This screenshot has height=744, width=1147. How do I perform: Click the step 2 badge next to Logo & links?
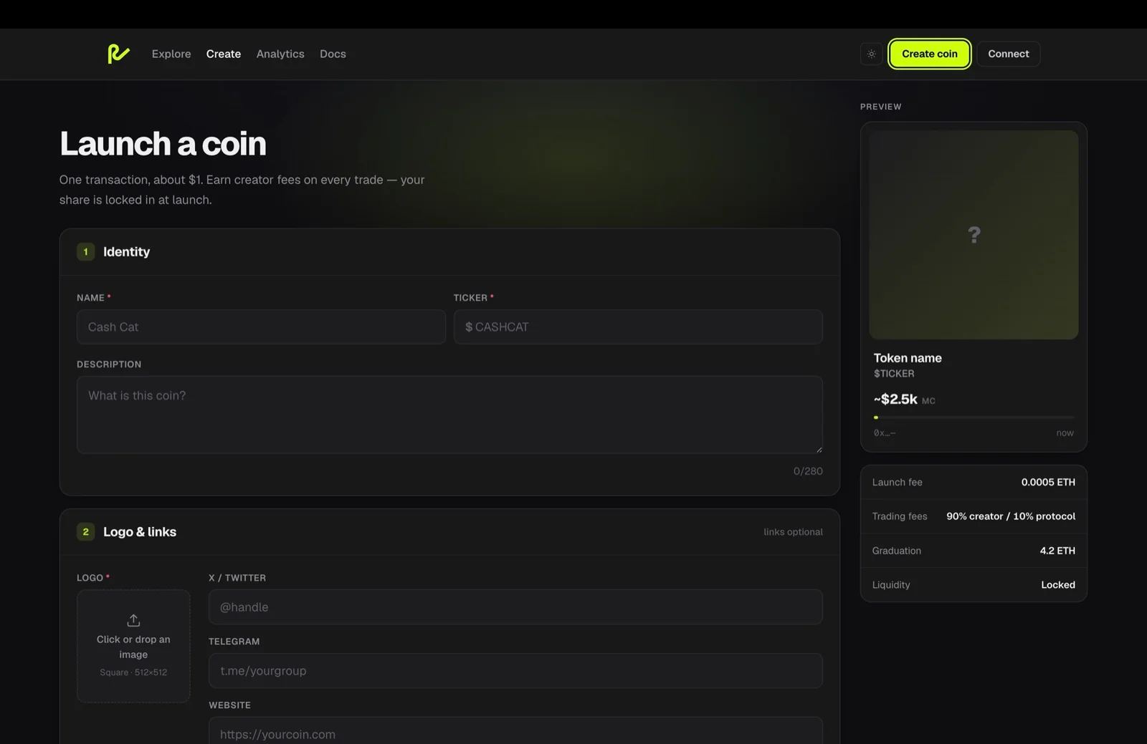[x=85, y=531]
